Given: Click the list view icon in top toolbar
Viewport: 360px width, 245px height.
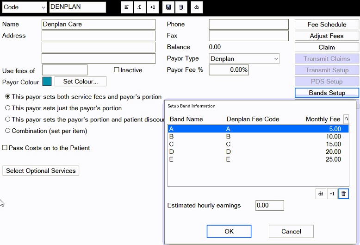Looking at the screenshot, I should pos(127,7).
